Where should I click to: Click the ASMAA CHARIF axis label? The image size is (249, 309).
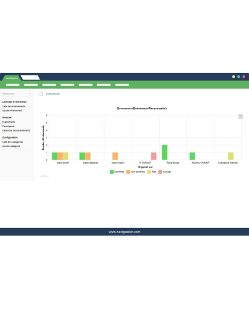[x=200, y=163]
